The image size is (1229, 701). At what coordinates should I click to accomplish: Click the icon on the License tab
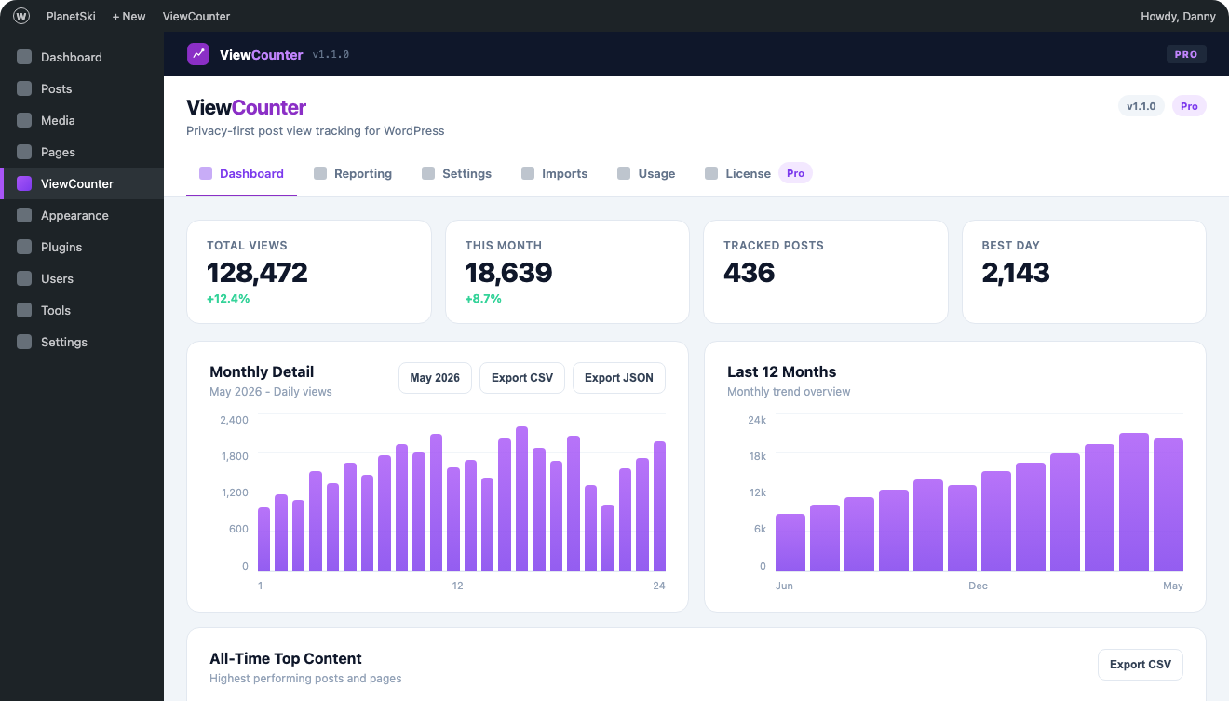(x=711, y=173)
